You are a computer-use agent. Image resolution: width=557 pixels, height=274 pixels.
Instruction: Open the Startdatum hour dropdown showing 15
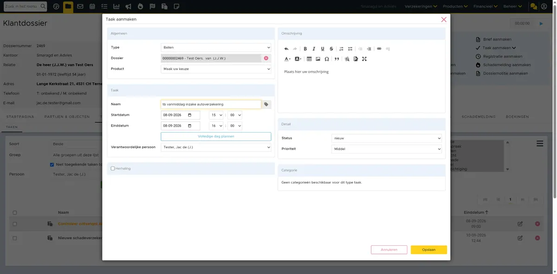216,115
